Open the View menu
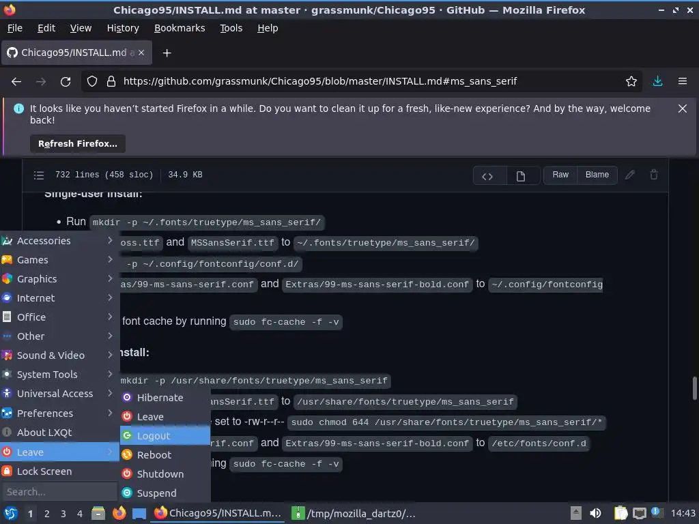The image size is (699, 524). (x=81, y=28)
